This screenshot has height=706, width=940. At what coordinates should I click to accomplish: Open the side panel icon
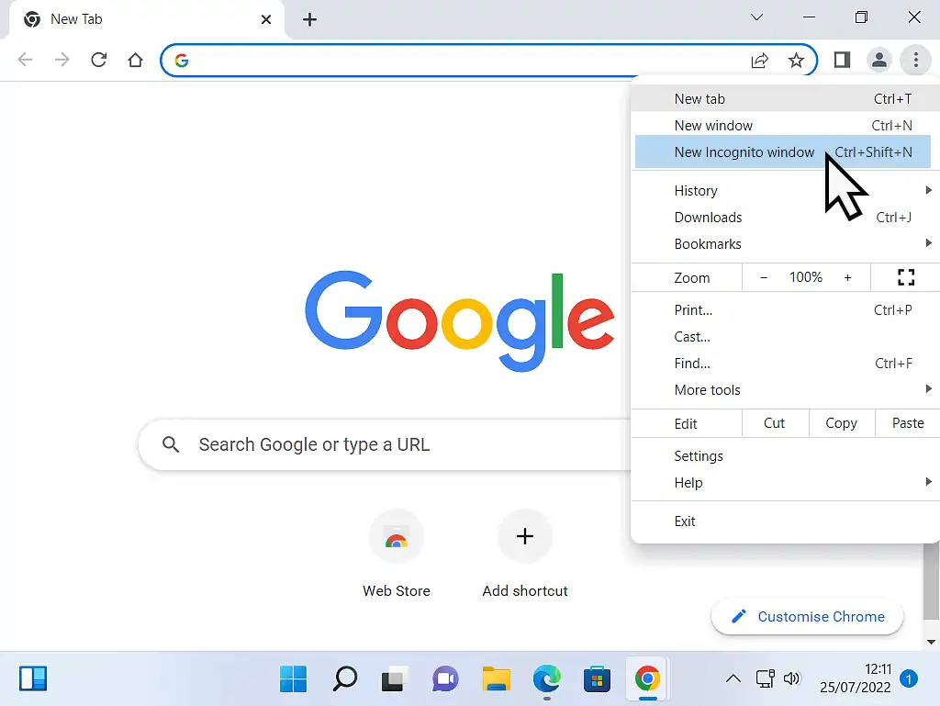pos(841,60)
